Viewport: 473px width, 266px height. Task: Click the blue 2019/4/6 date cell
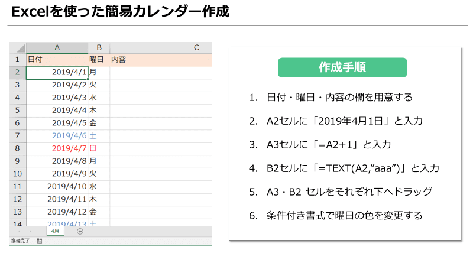pyautogui.click(x=57, y=135)
